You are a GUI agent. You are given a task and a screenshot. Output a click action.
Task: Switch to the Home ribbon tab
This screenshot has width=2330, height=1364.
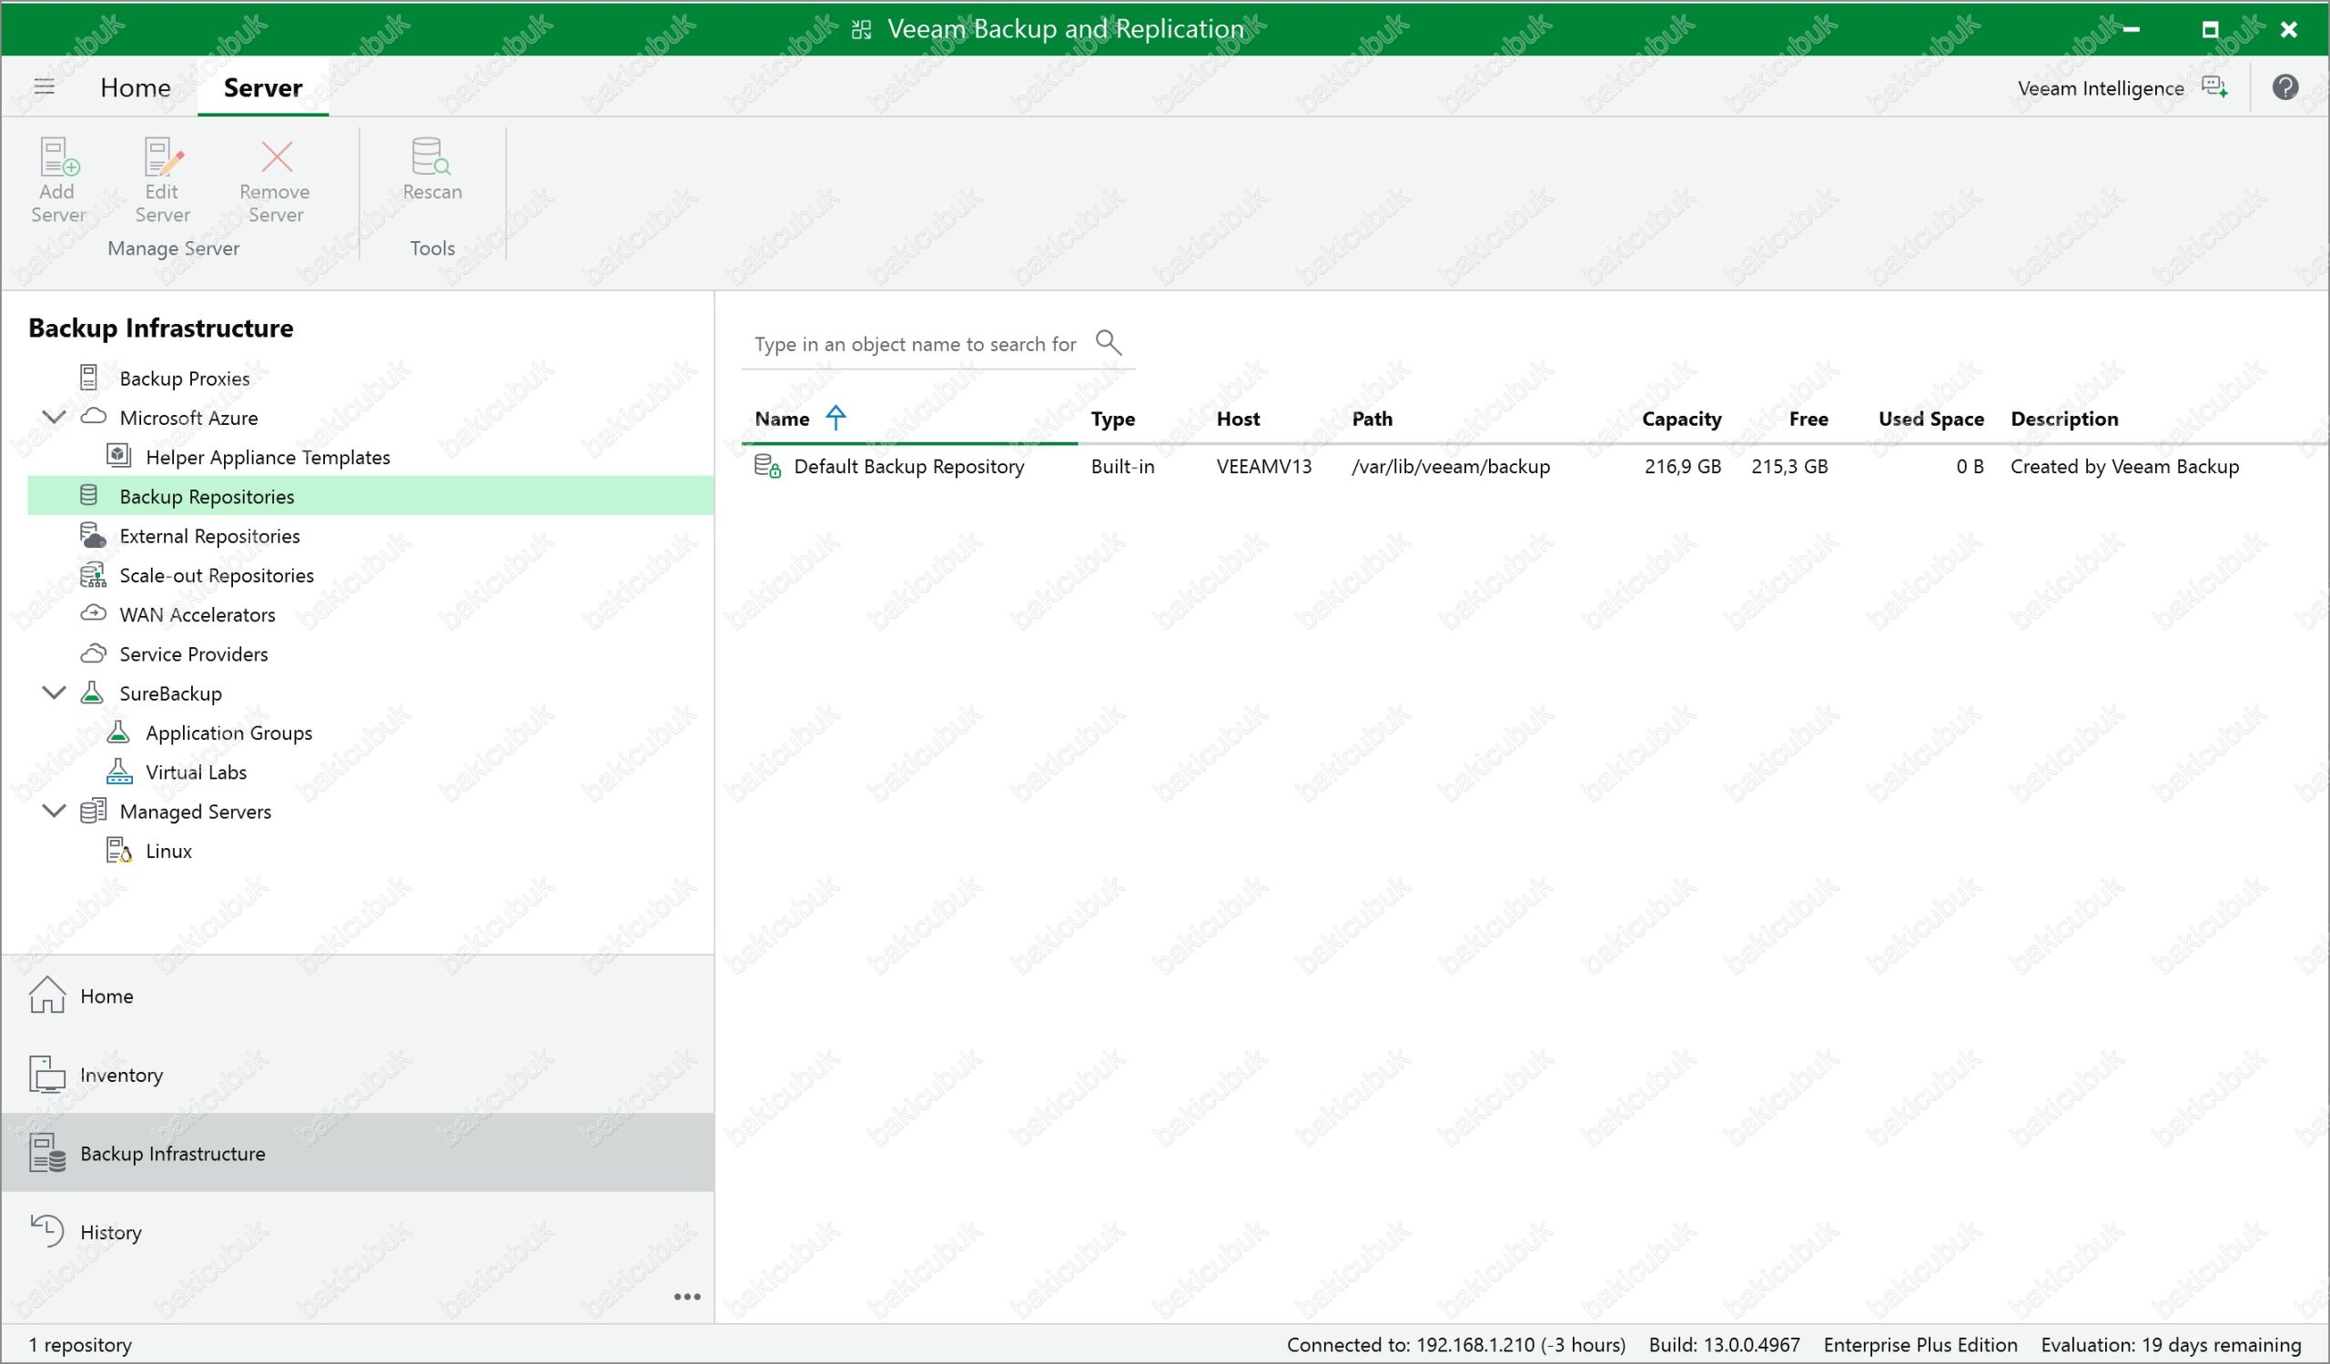[x=135, y=87]
